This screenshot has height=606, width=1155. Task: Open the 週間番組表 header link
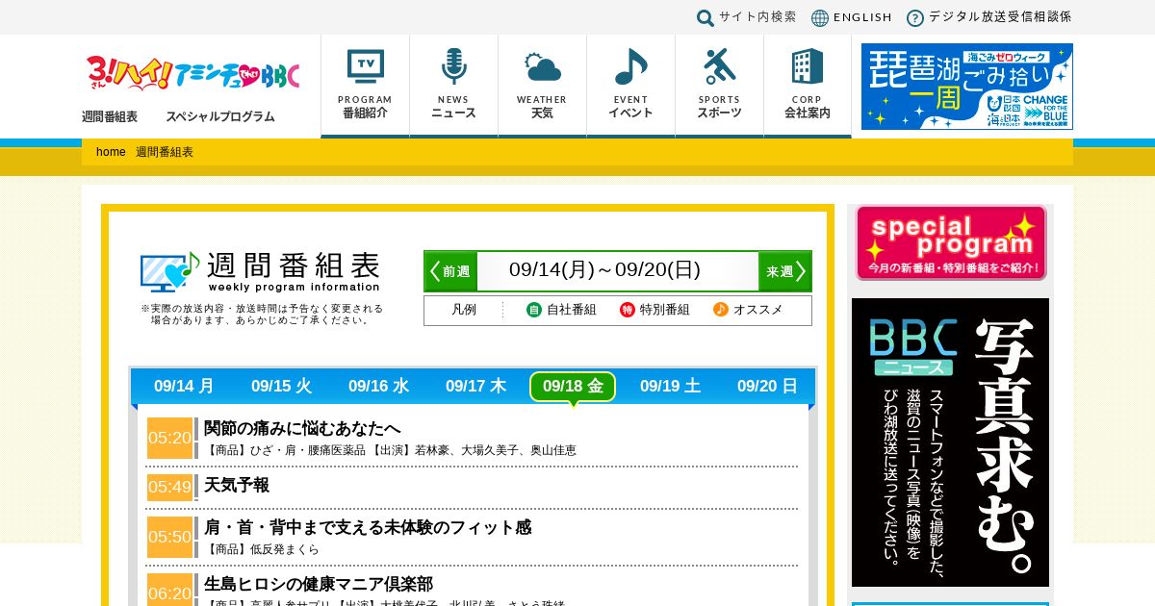click(110, 116)
